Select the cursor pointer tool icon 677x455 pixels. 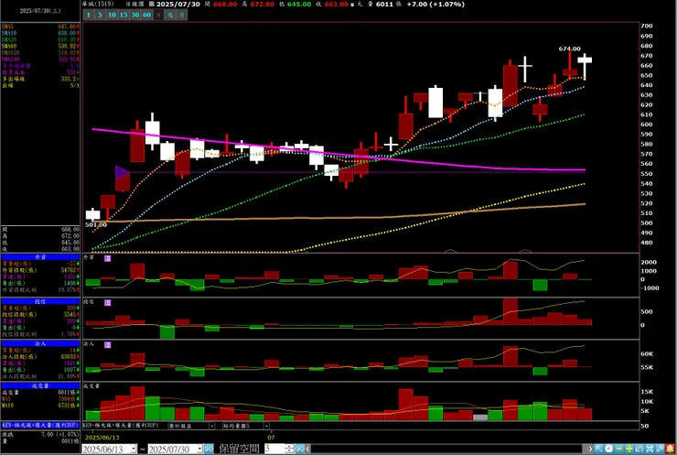tap(599, 449)
